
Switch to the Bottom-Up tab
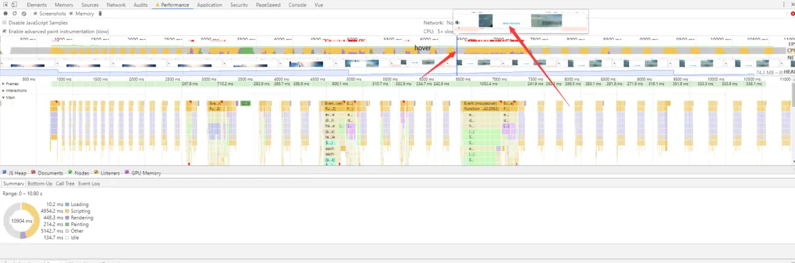(40, 184)
